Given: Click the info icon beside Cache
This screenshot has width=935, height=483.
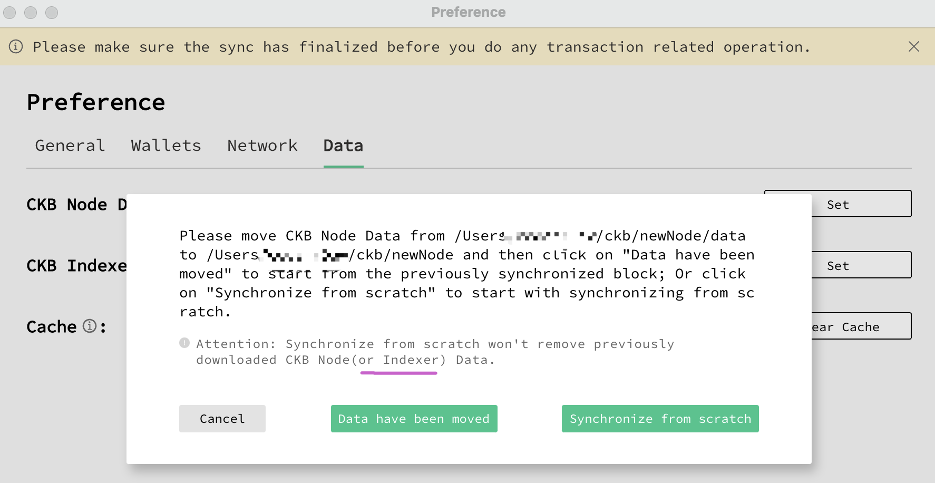Looking at the screenshot, I should point(91,327).
